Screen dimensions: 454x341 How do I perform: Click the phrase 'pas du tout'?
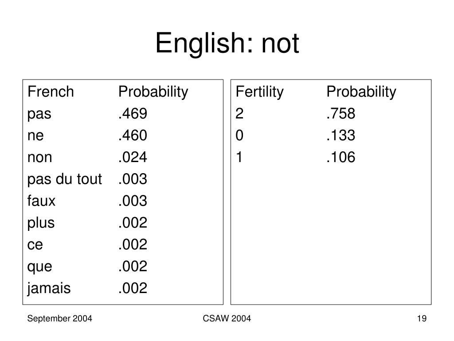pyautogui.click(x=65, y=179)
